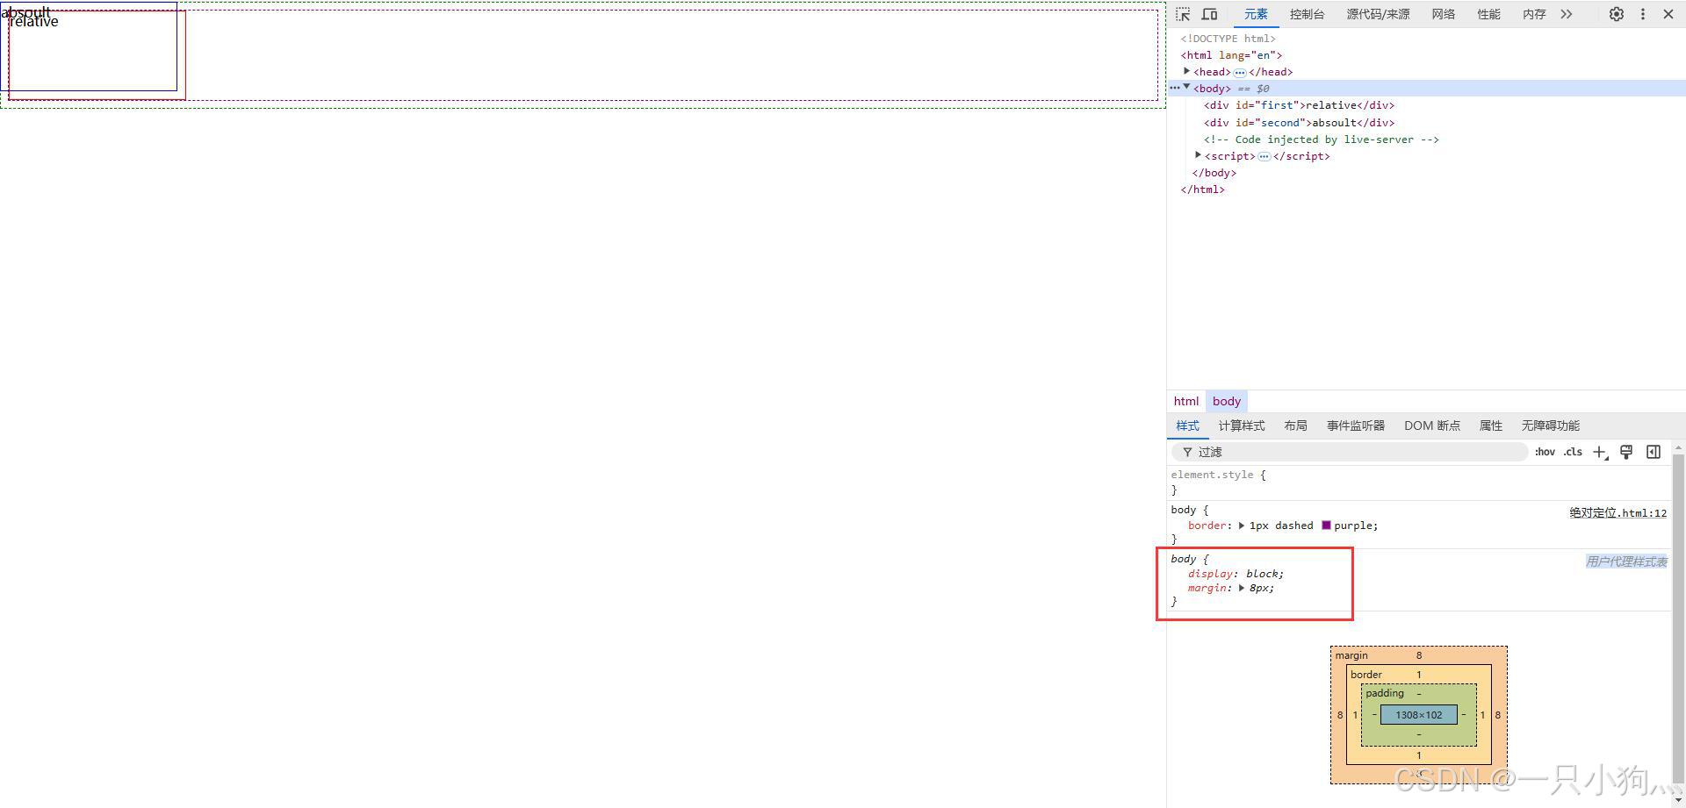
Task: Select the div id="second" DOM node
Action: click(1299, 123)
